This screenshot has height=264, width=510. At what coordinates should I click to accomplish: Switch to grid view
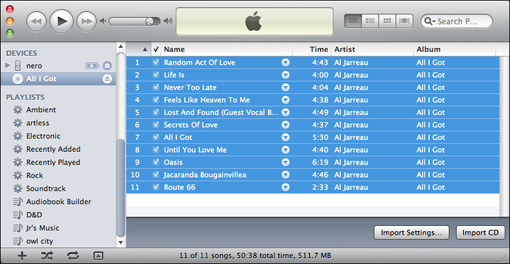point(387,21)
